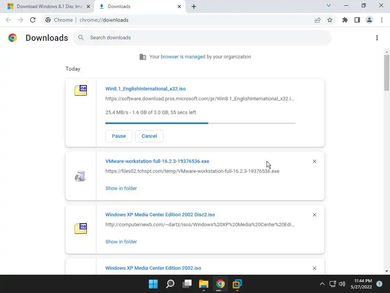Image resolution: width=390 pixels, height=293 pixels.
Task: Click the volume speaker tray icon
Action: coord(342,284)
